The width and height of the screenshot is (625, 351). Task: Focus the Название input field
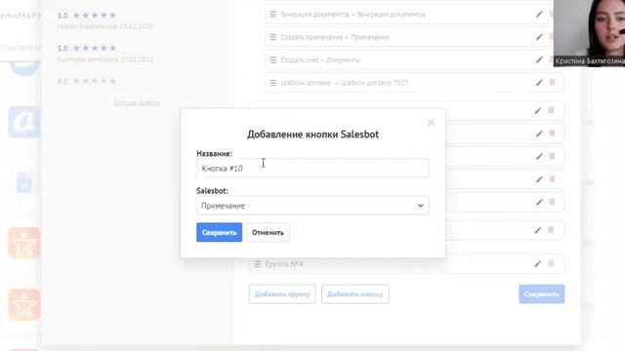(312, 169)
